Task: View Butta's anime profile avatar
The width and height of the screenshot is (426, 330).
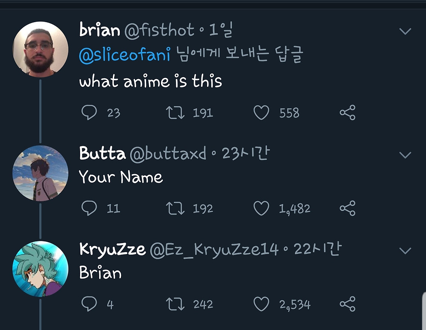Action: [x=40, y=173]
